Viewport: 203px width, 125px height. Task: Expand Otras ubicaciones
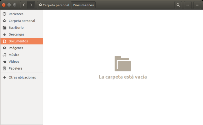(22, 77)
